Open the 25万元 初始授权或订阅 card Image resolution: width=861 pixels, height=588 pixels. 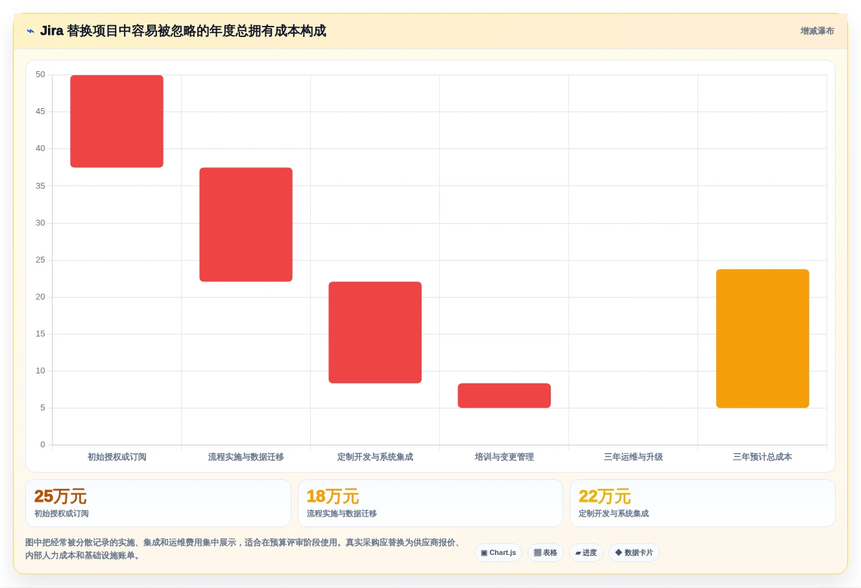(x=158, y=503)
